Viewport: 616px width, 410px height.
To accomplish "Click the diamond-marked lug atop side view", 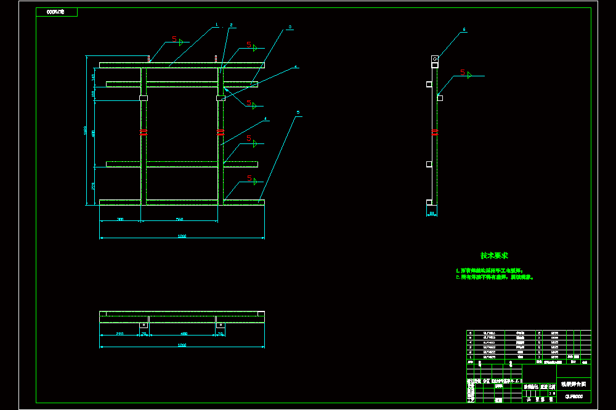I will pos(435,59).
